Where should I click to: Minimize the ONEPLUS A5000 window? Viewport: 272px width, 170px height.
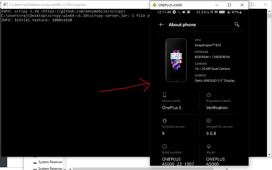tap(217, 5)
